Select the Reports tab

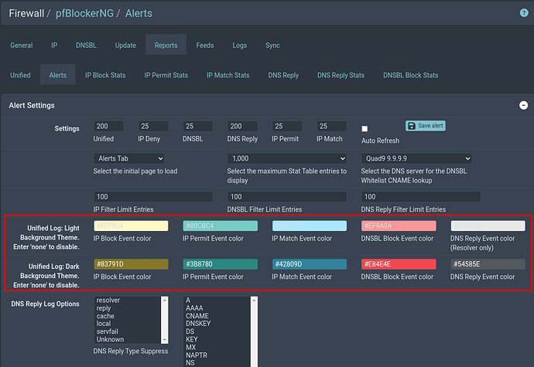[x=166, y=46]
